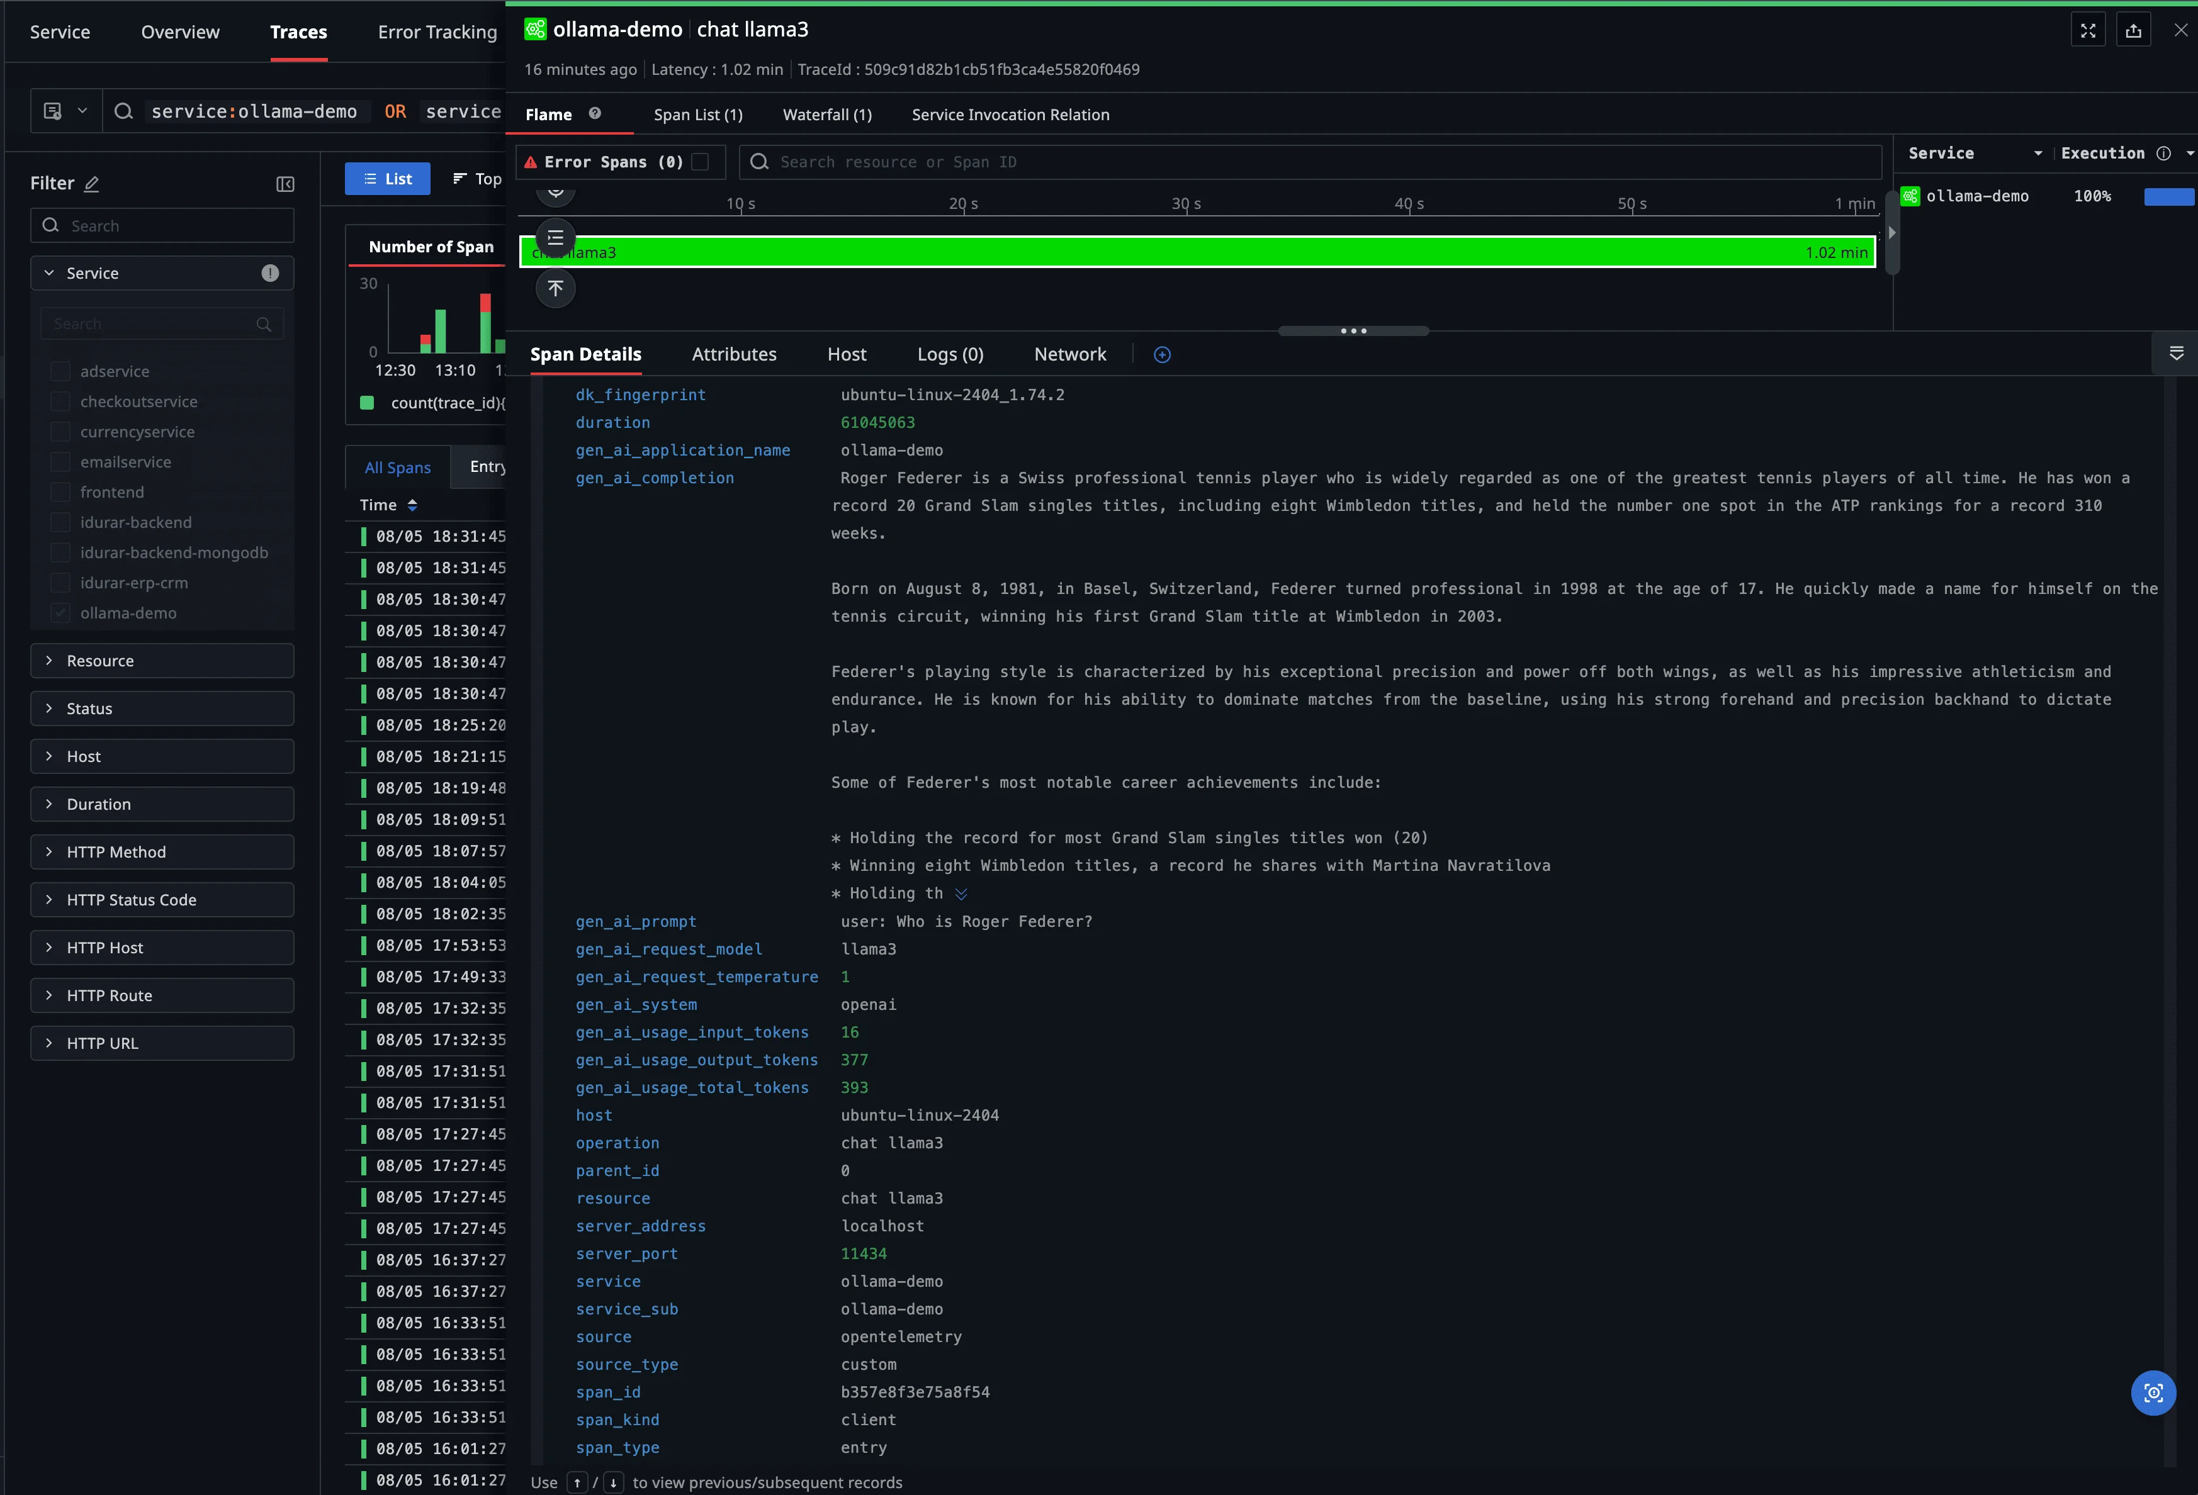Check the frontend checkbox

click(x=60, y=493)
